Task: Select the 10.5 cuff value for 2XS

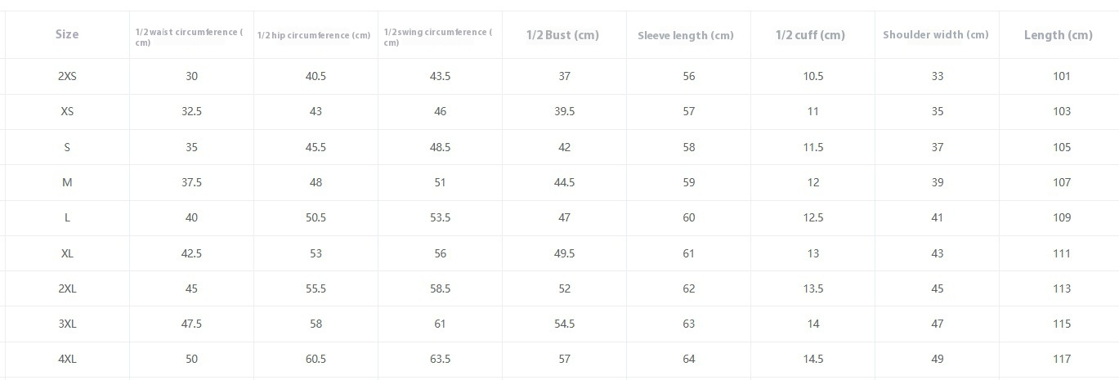Action: [x=812, y=76]
